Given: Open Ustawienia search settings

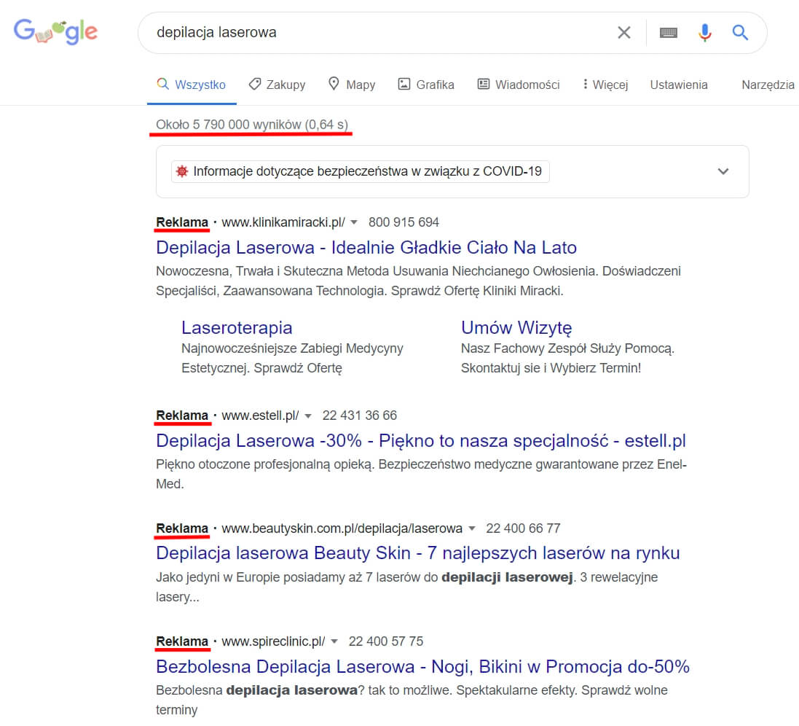Looking at the screenshot, I should click(x=678, y=85).
